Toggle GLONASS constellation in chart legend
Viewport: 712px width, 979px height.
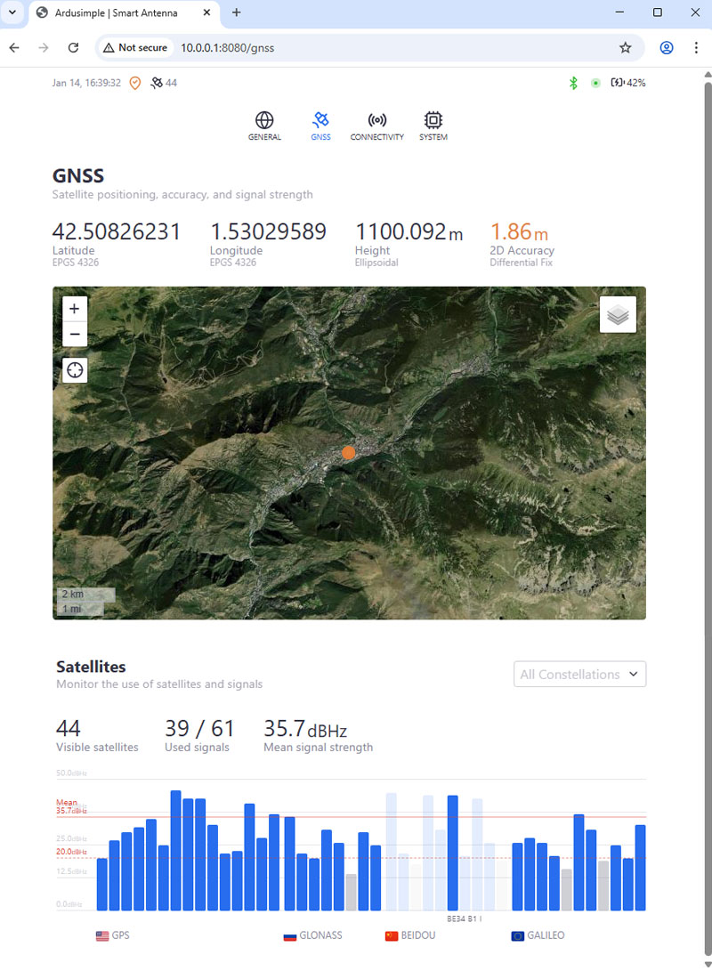pos(312,936)
